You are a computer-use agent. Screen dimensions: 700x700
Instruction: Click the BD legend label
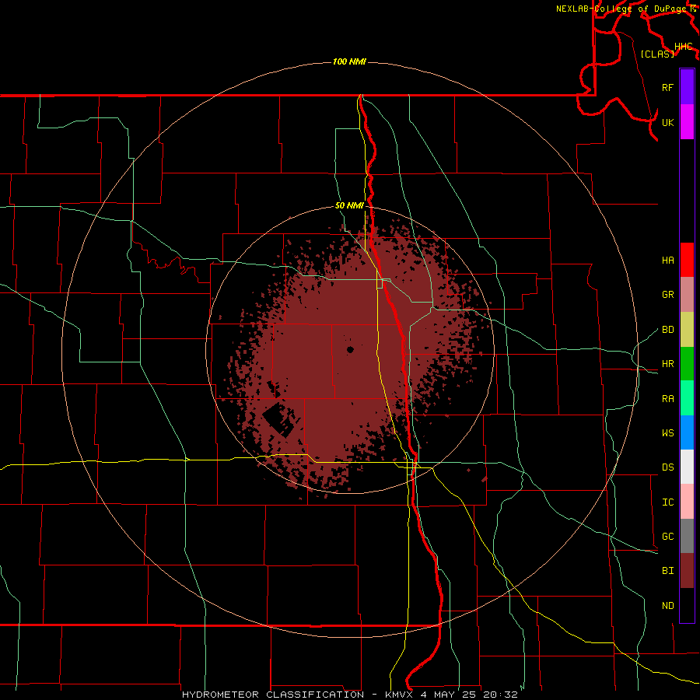pyautogui.click(x=667, y=330)
